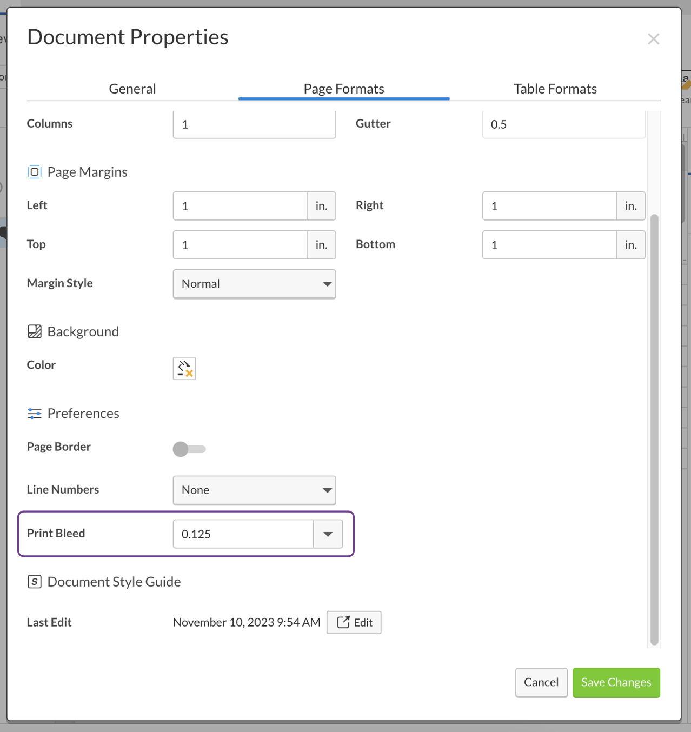Enable the Page Border toggle
This screenshot has width=691, height=732.
189,449
